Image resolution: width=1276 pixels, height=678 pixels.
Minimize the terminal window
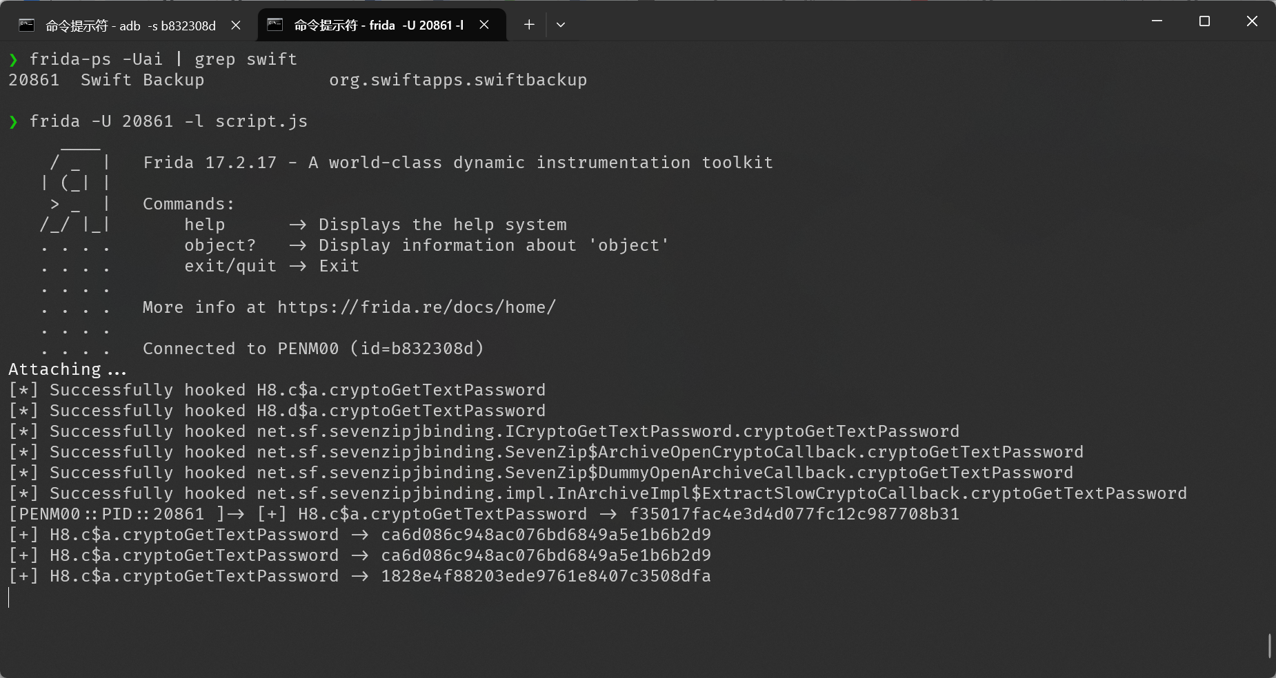coord(1157,21)
